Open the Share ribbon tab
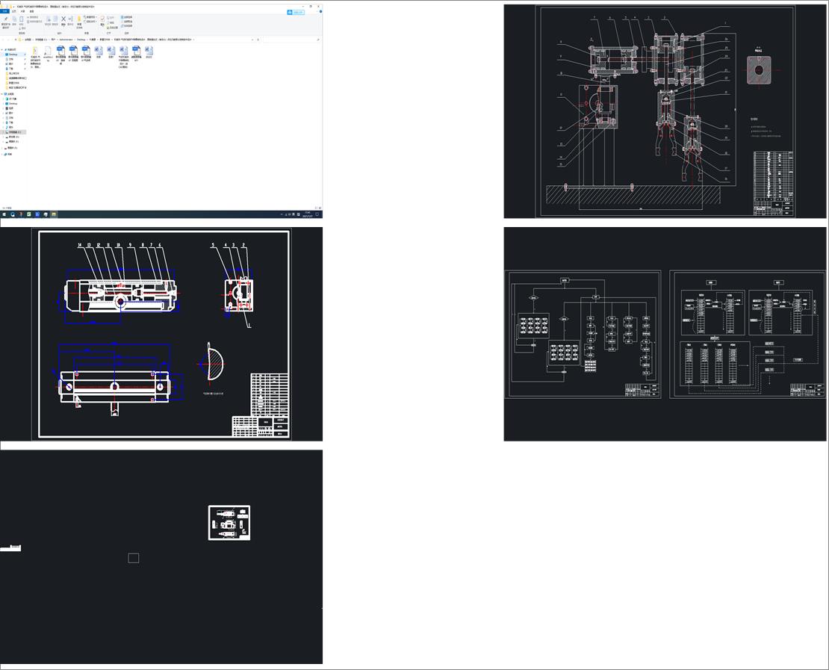This screenshot has height=670, width=829. [x=22, y=11]
